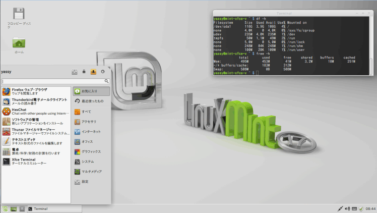Click the search magnifier icon
The width and height of the screenshot is (377, 213).
click(x=106, y=81)
